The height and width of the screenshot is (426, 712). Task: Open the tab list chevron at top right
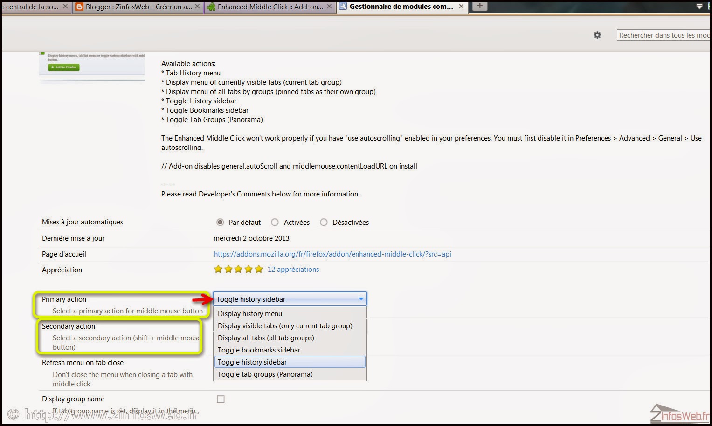(x=699, y=7)
